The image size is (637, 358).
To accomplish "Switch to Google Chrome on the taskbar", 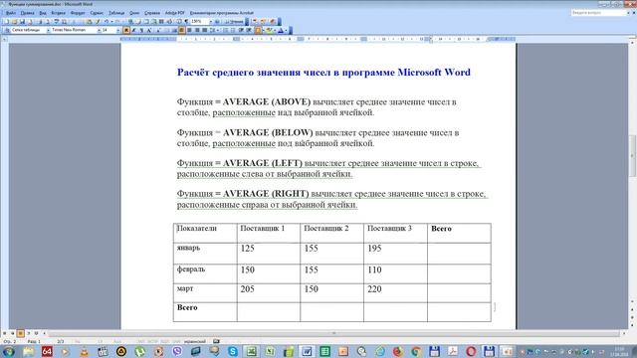I will [x=416, y=351].
